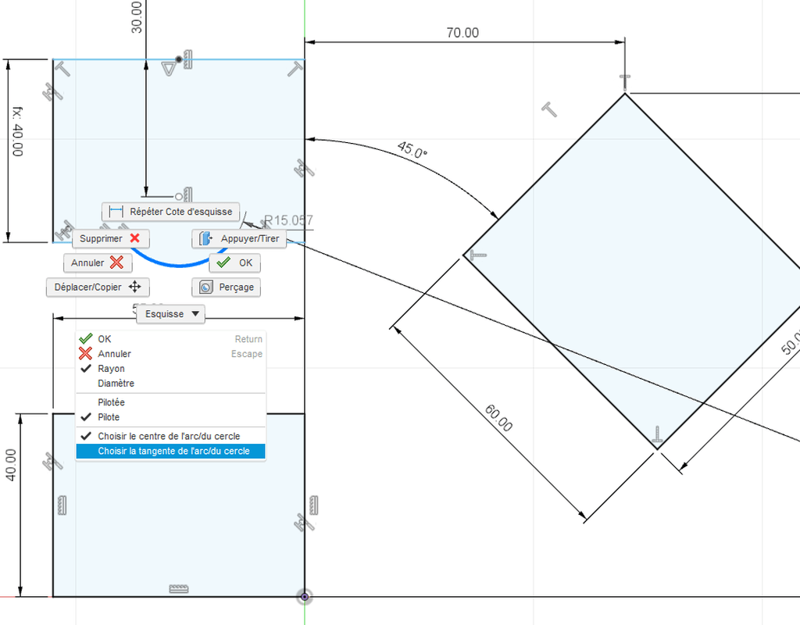Click the midpoint triangle constraint icon on top edge
This screenshot has height=625, width=800.
coord(169,69)
